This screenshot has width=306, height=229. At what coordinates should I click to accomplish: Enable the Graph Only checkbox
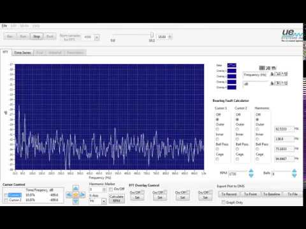pos(223,202)
